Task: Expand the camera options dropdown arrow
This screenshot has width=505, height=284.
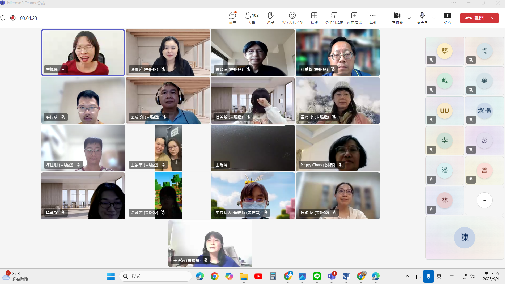Action: point(409,18)
